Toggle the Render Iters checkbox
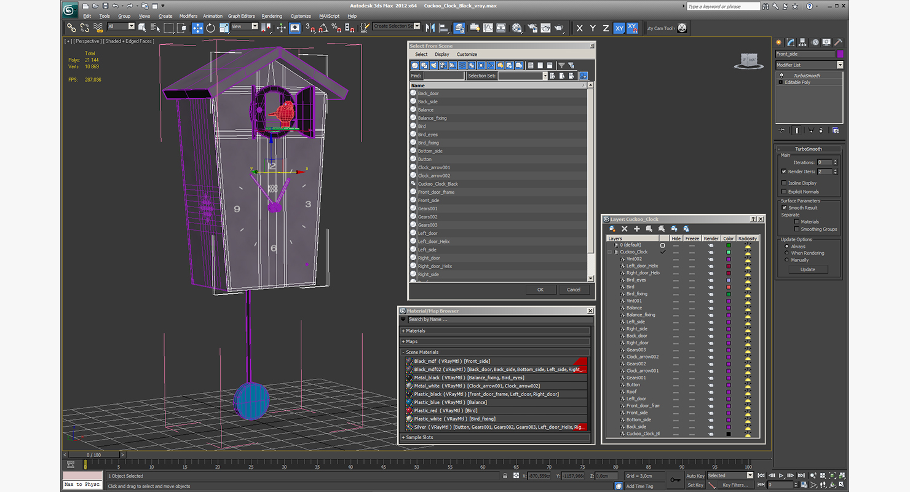910x492 pixels. (x=783, y=172)
